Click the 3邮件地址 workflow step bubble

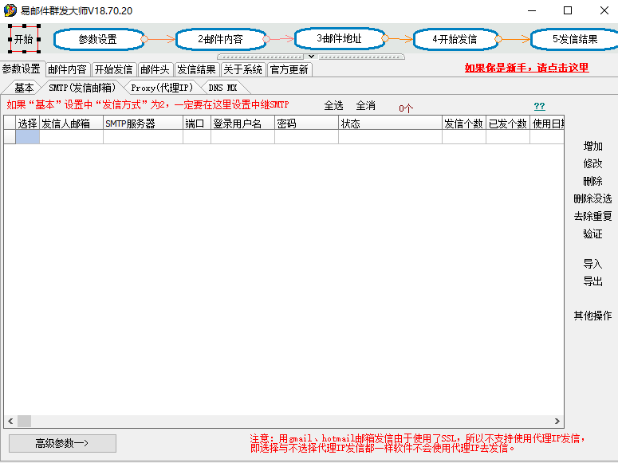click(339, 37)
